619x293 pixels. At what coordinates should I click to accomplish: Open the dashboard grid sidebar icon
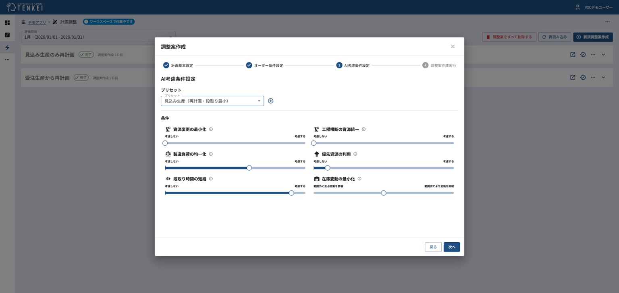7,23
